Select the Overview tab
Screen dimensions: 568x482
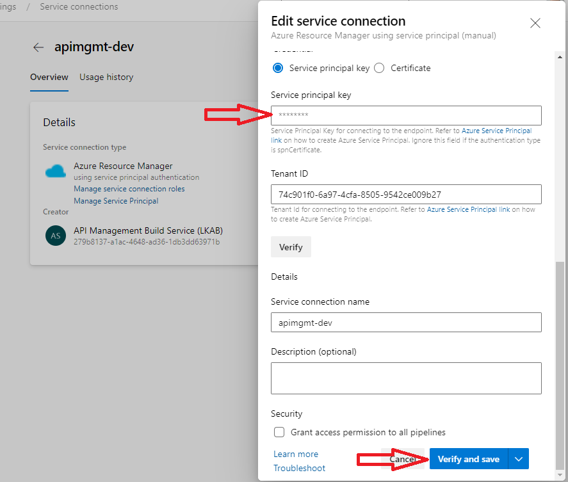coord(49,77)
